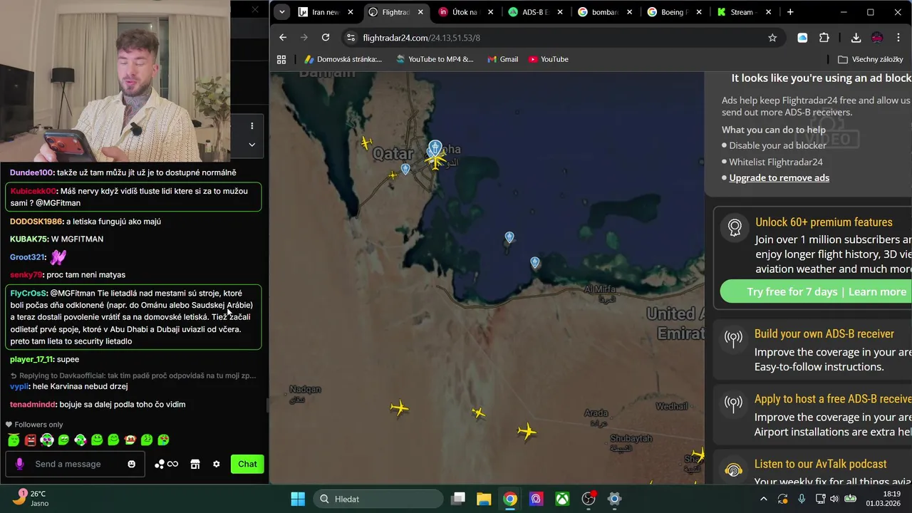Viewport: 912px width, 513px height.
Task: Open the apps grid in bookmarks bar
Action: tap(281, 59)
